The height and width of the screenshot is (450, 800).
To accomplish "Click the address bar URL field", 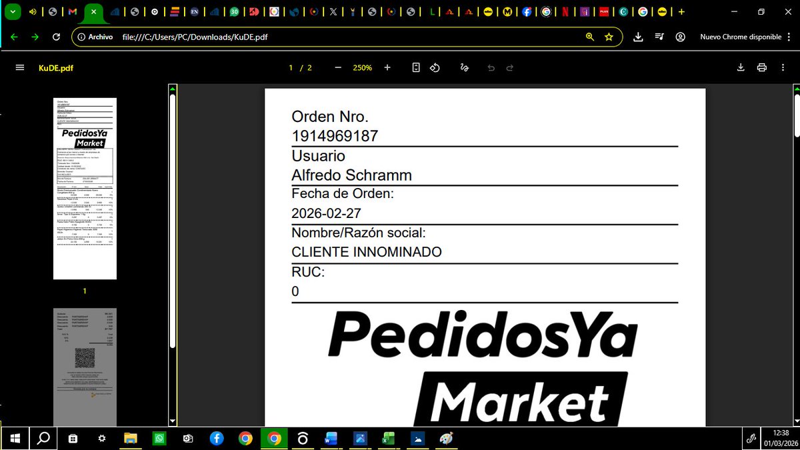I will click(347, 37).
